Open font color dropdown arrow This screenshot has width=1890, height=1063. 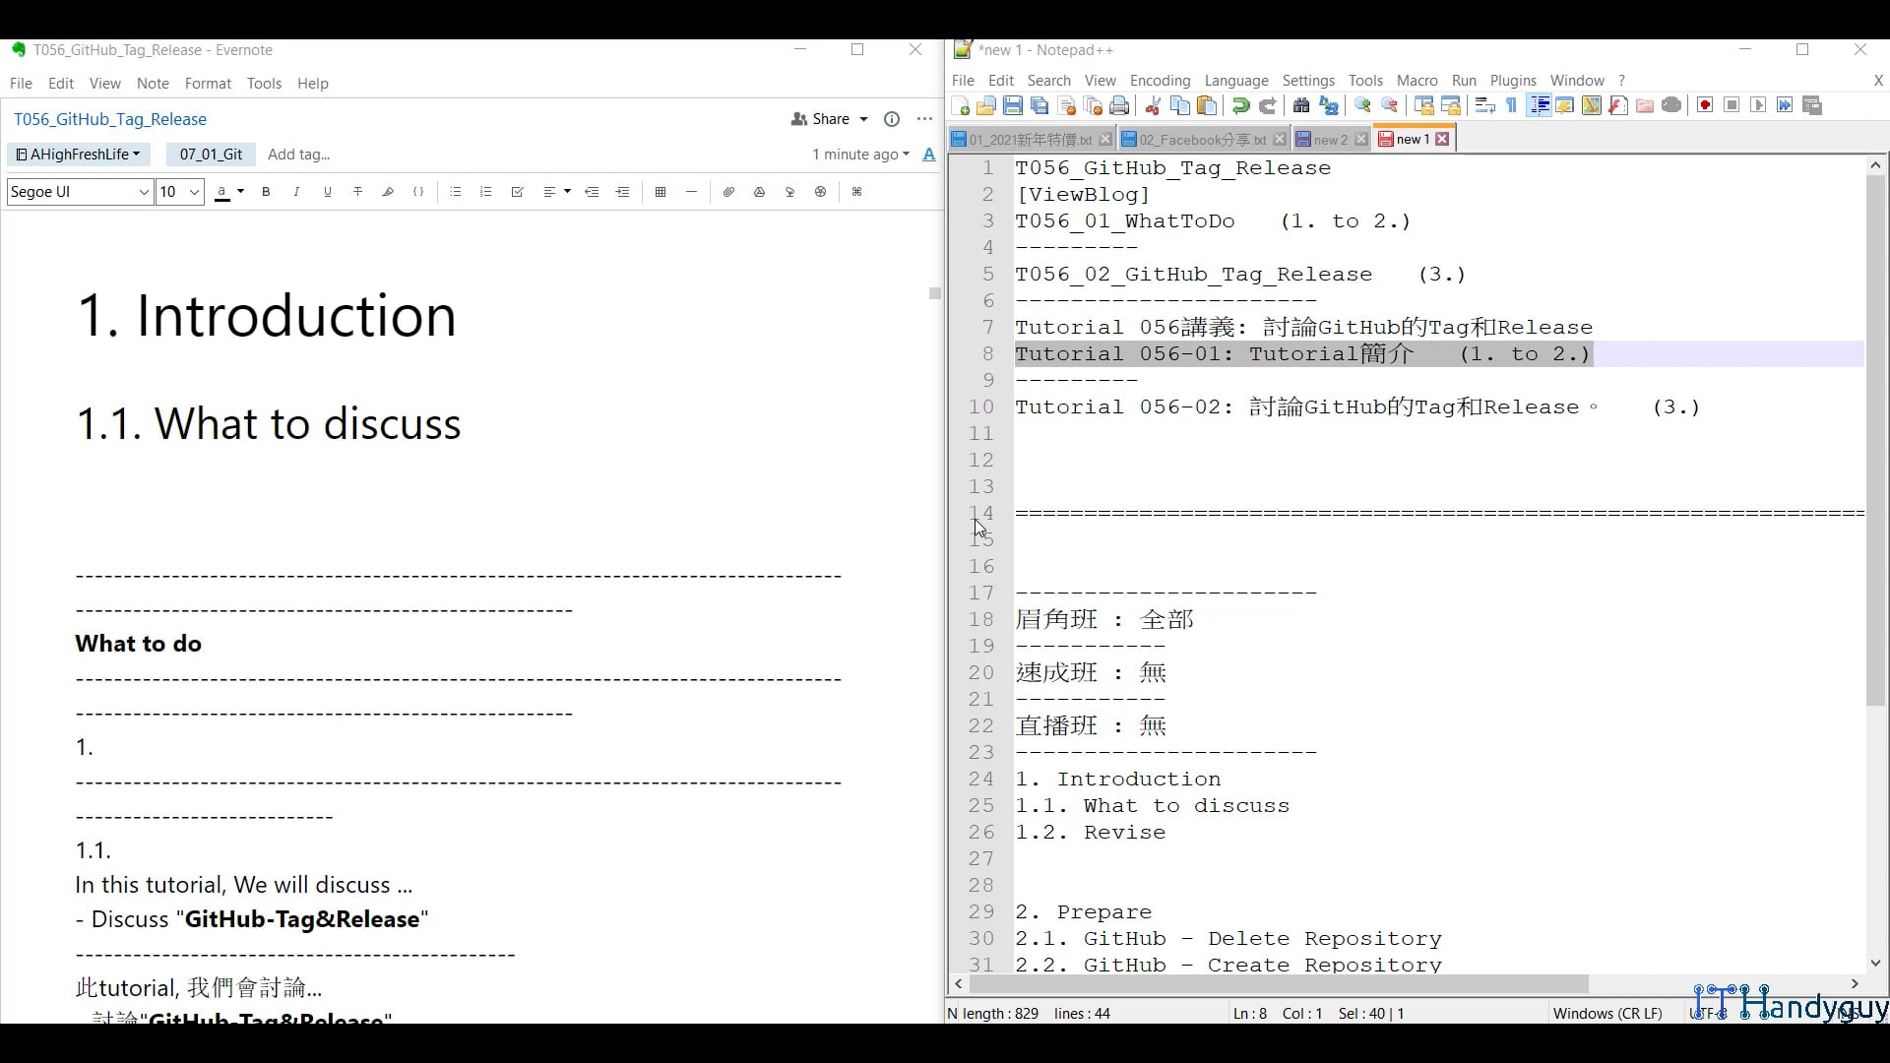[x=241, y=192]
